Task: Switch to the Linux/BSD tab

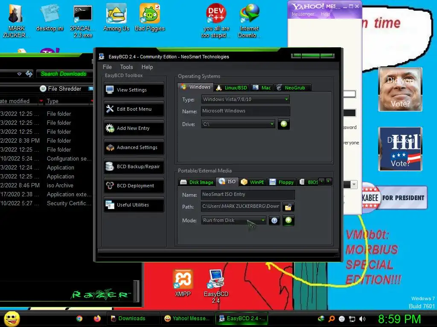Action: [x=232, y=88]
